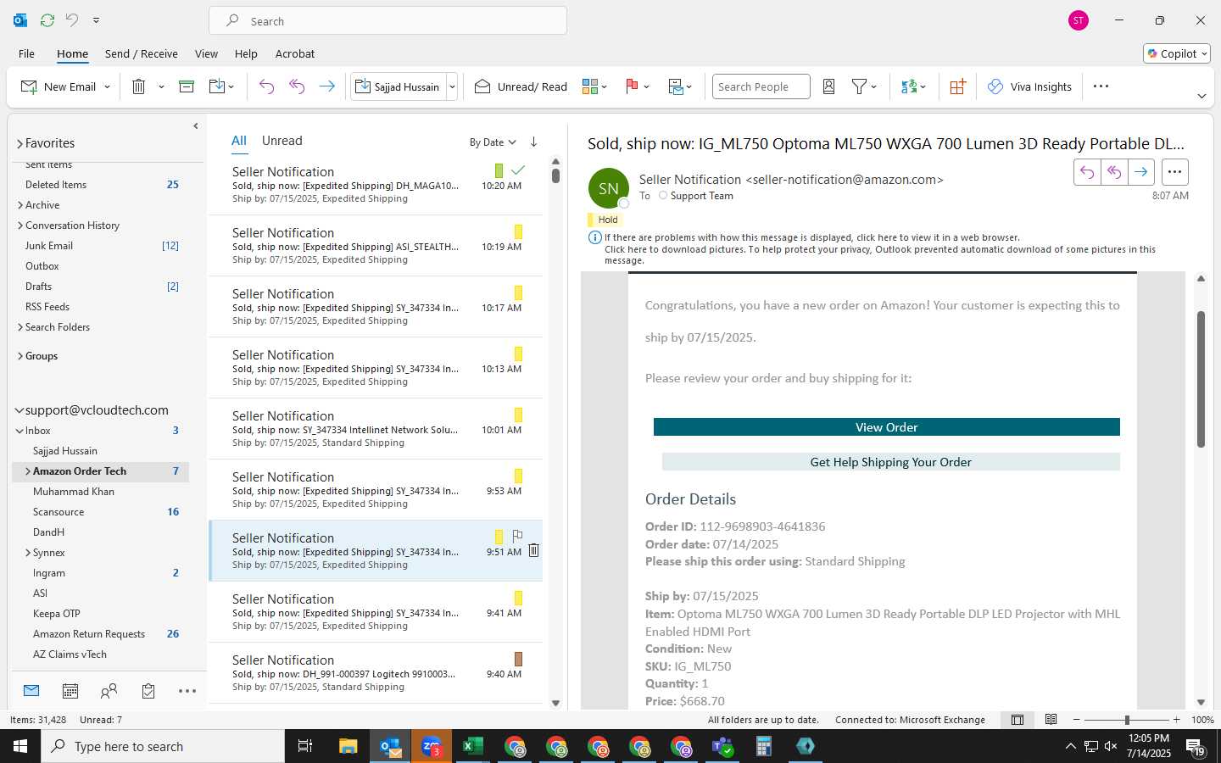Image resolution: width=1221 pixels, height=763 pixels.
Task: Click the download pictures info message
Action: coord(879,254)
